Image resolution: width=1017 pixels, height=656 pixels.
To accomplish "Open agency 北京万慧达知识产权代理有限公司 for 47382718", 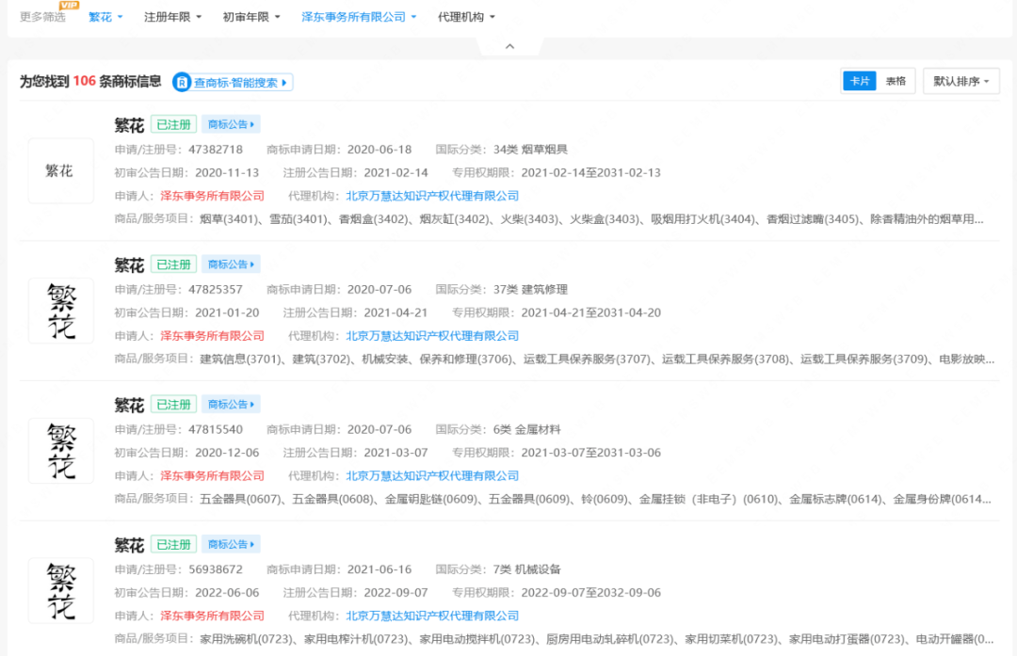I will pyautogui.click(x=432, y=196).
